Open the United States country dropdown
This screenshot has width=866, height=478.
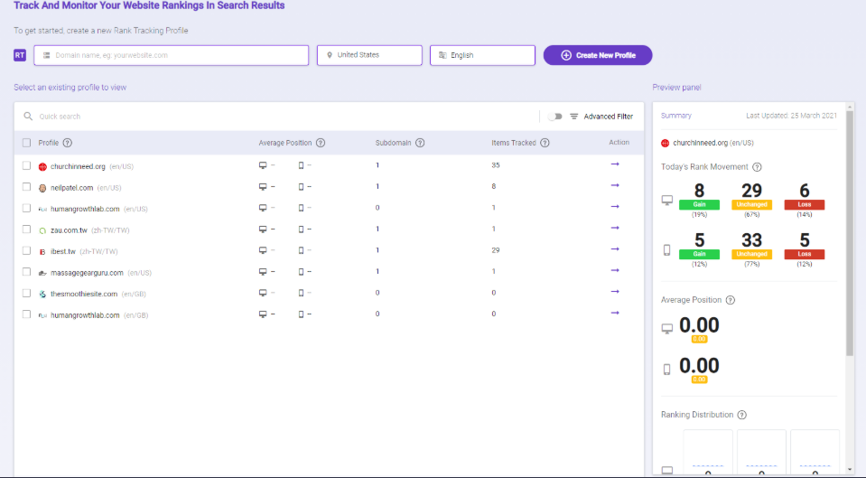tap(369, 55)
